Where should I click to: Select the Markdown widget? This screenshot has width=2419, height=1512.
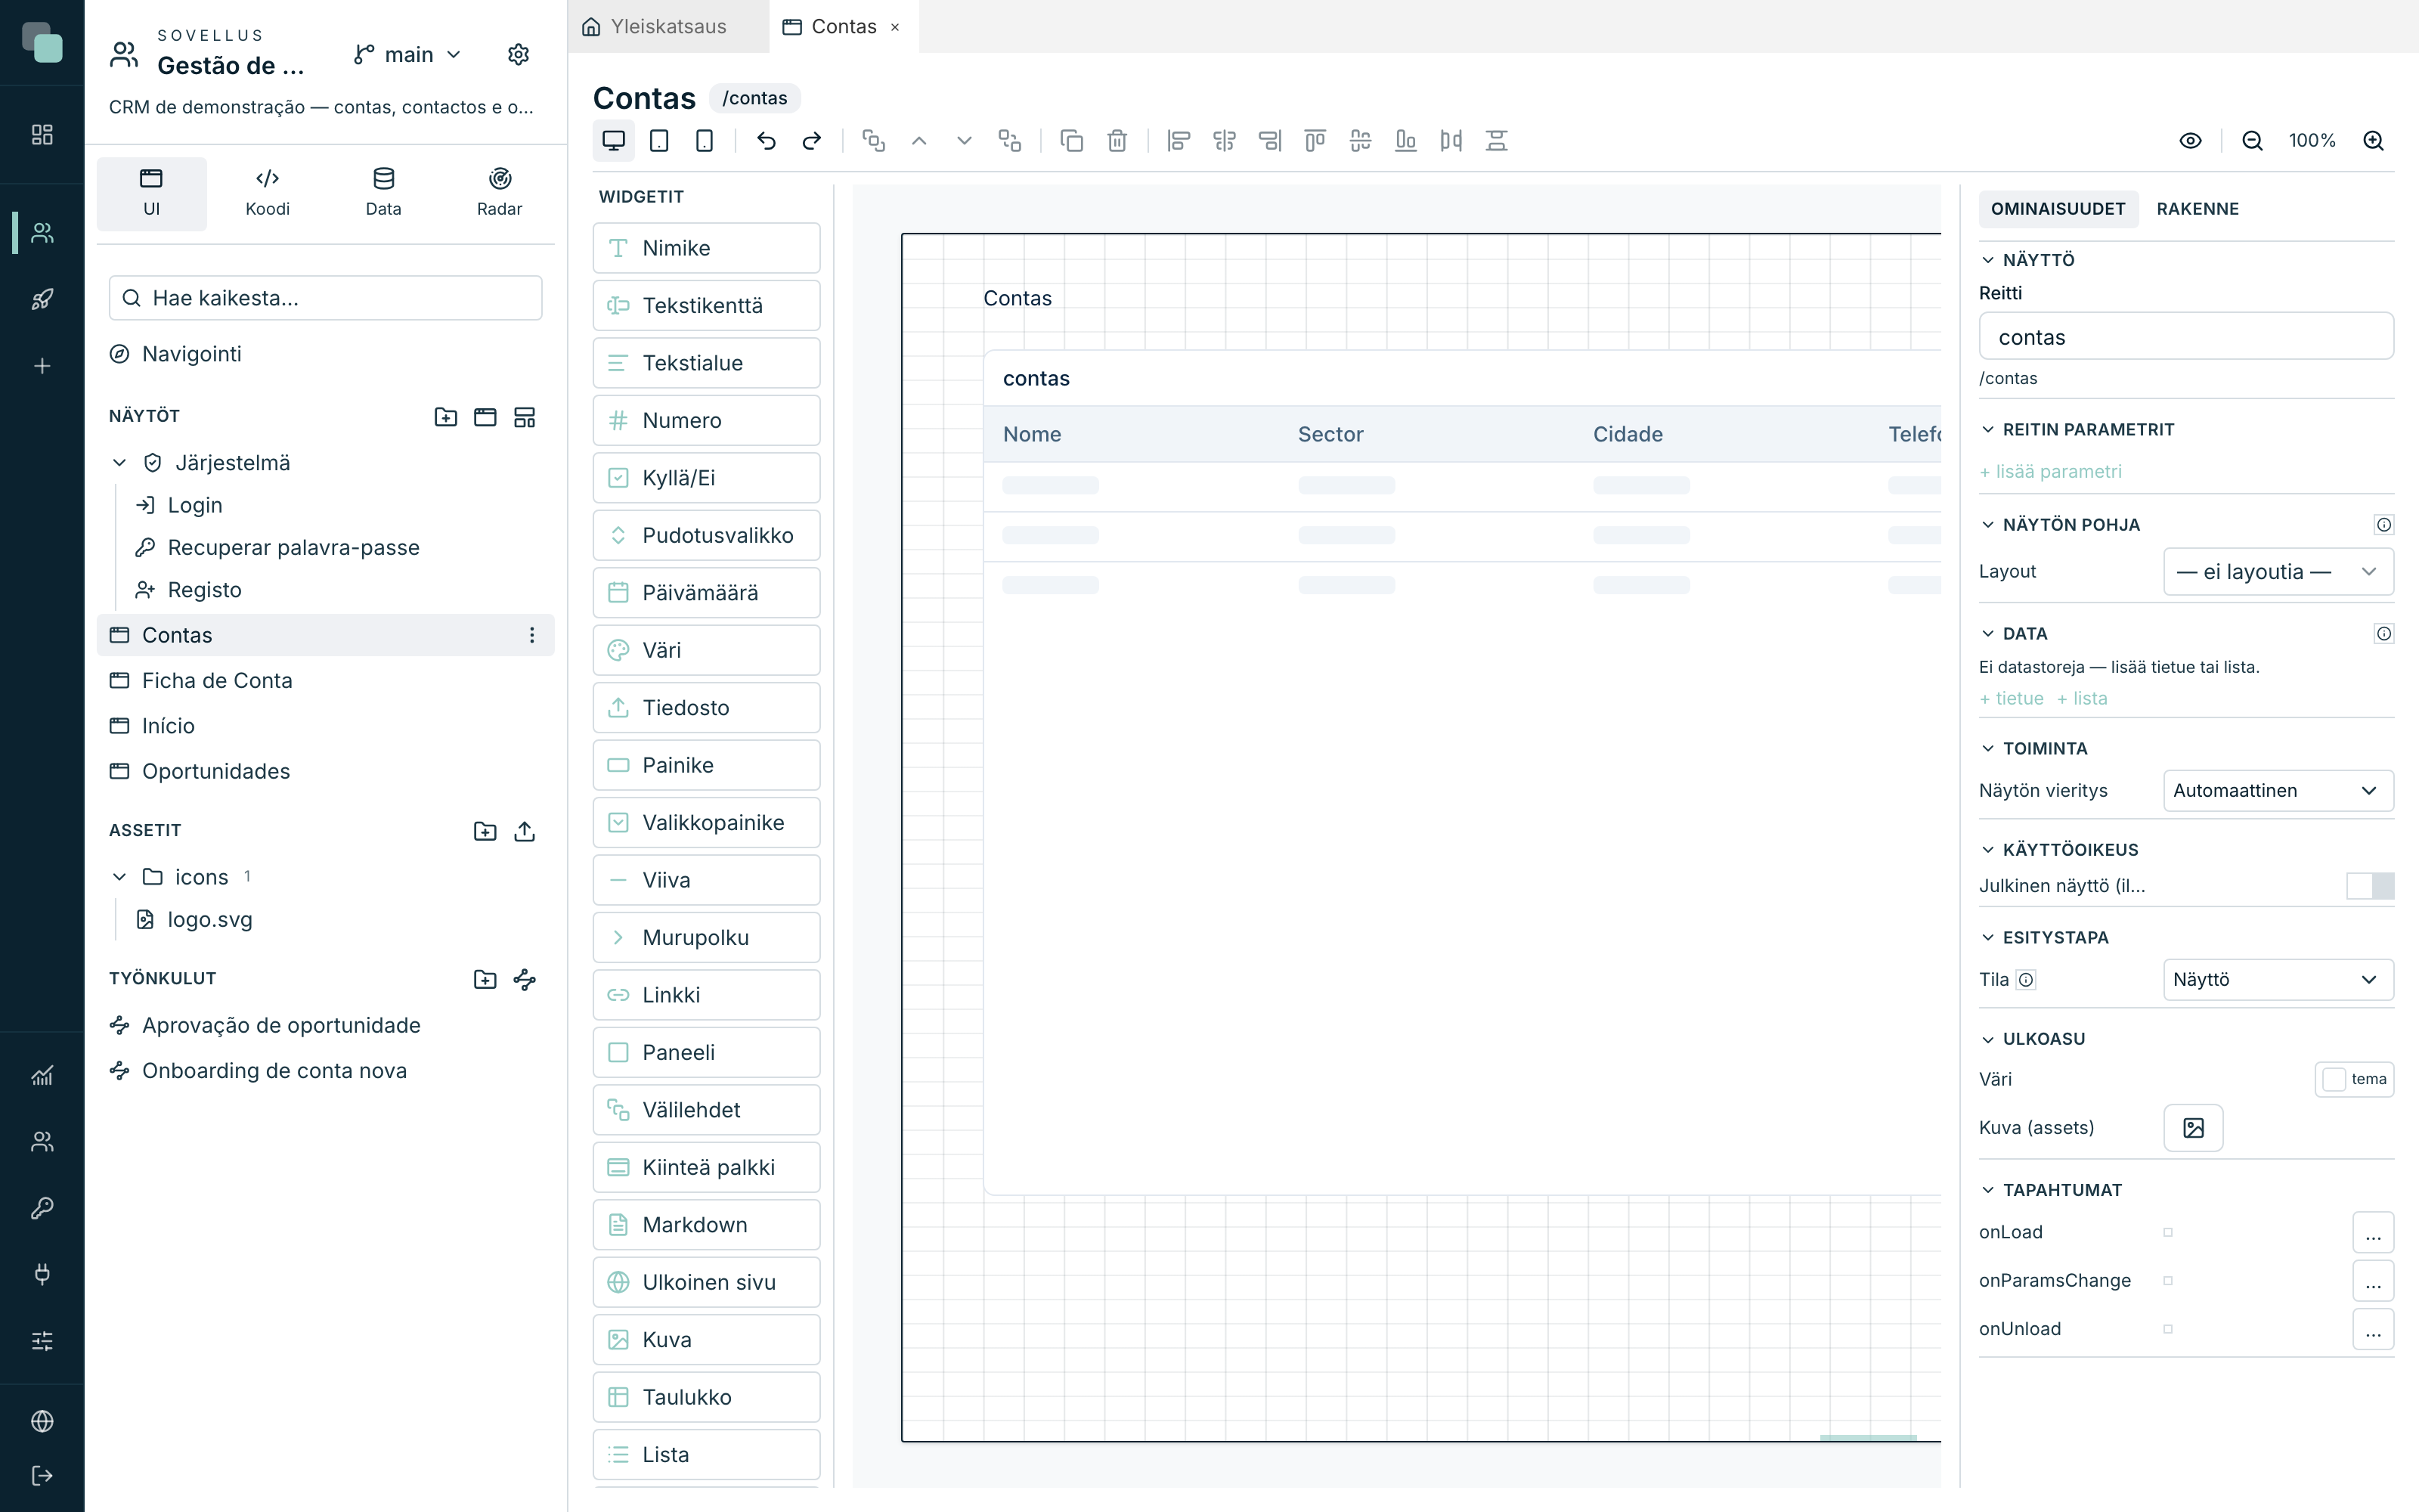[x=706, y=1225]
